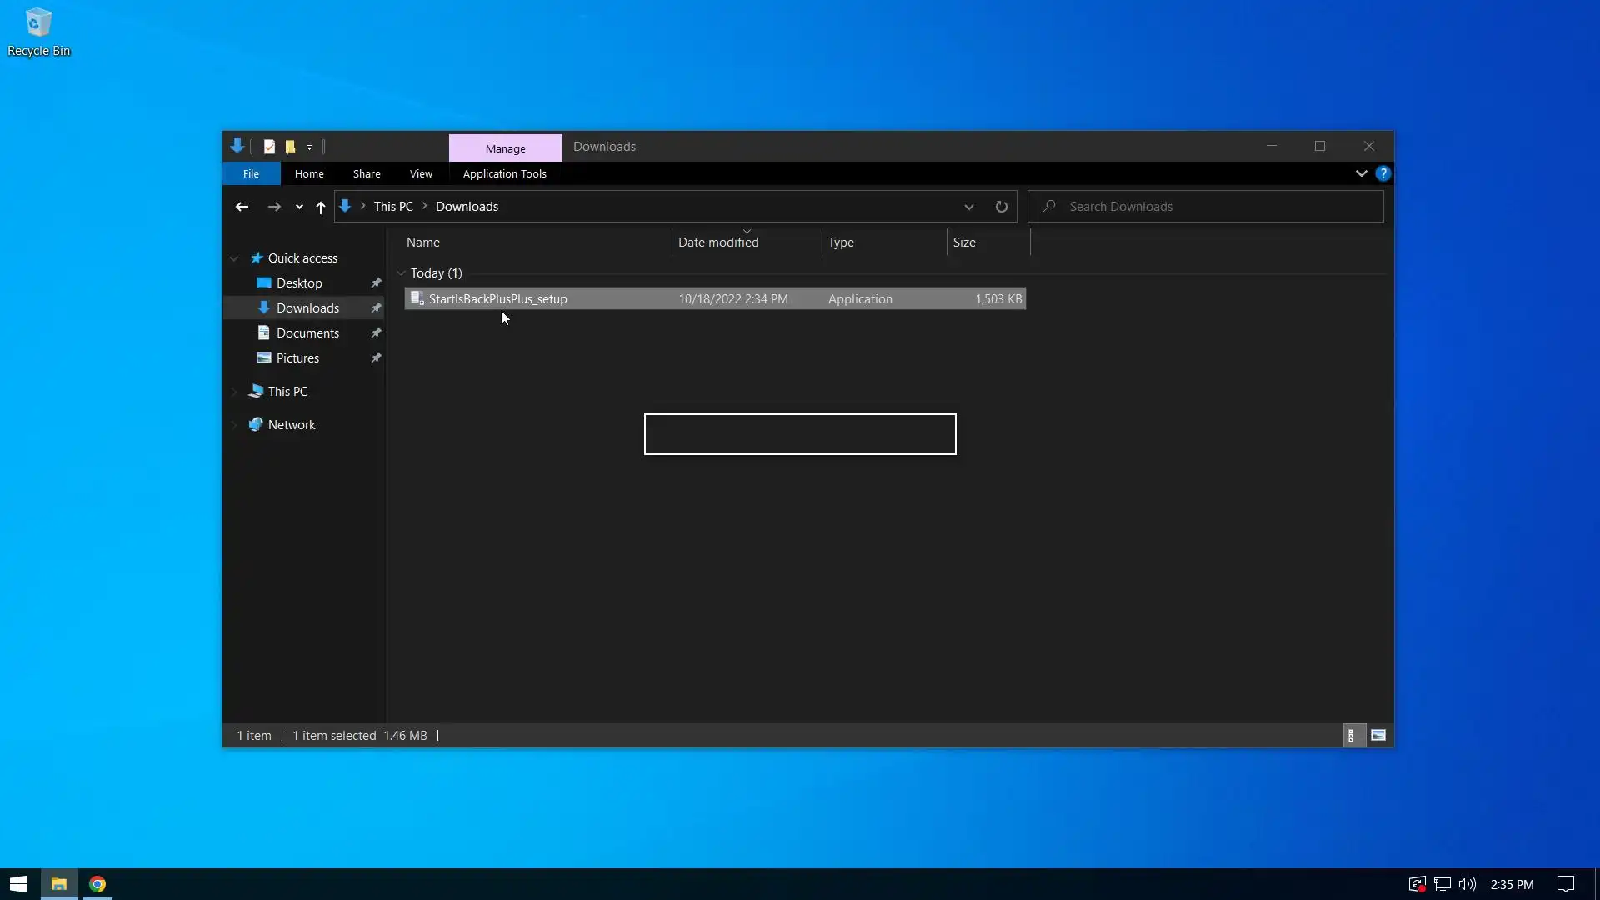Switch to details view in status bar
The image size is (1600, 900).
1351,735
